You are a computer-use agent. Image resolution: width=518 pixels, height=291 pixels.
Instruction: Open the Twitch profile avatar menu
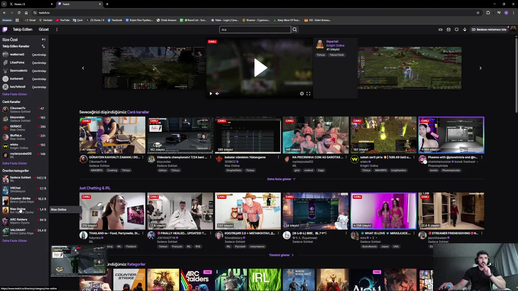click(513, 29)
